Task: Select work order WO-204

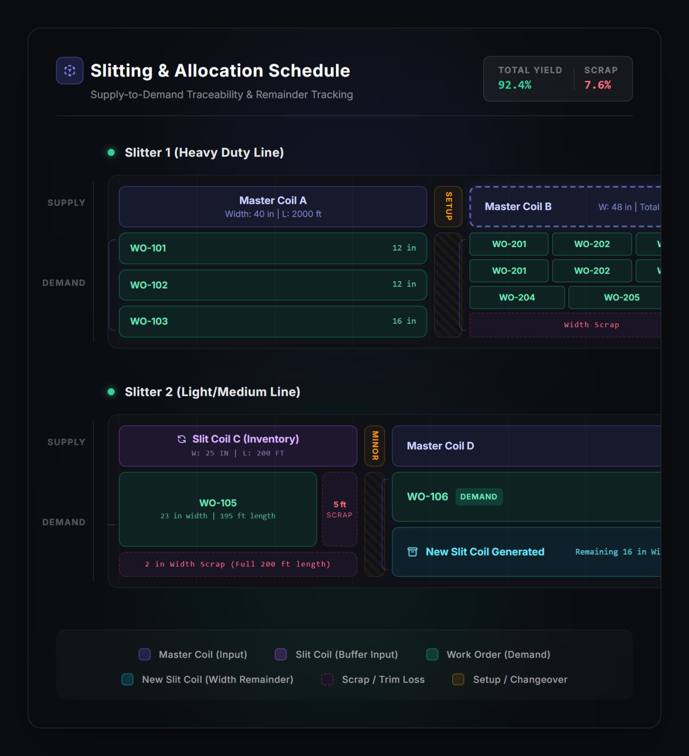Action: tap(517, 297)
